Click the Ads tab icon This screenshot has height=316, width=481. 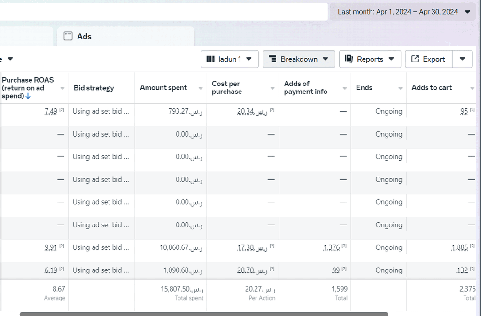tap(68, 36)
